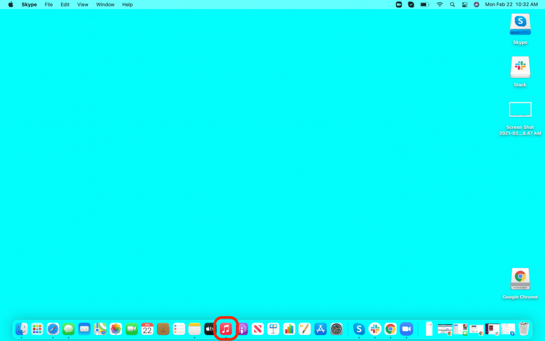Screen dimensions: 545x341
Task: Open Spotlight search
Action: [452, 5]
